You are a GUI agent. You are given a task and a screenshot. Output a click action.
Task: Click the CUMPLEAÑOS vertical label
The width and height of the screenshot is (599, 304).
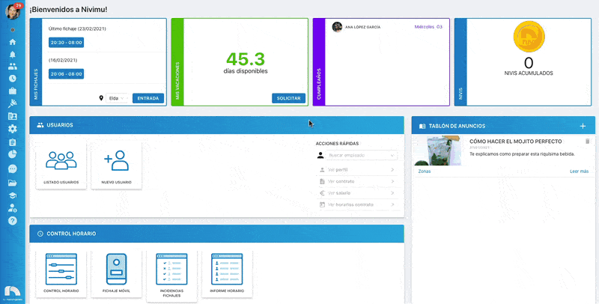319,85
